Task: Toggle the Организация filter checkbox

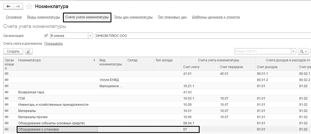Action: 46,36
